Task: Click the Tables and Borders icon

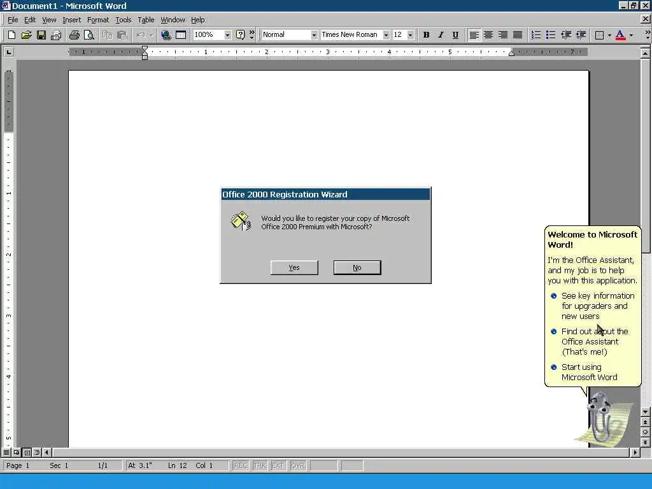Action: click(x=180, y=35)
